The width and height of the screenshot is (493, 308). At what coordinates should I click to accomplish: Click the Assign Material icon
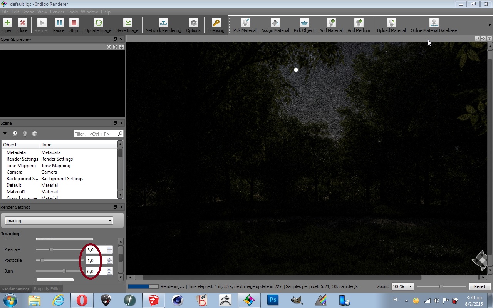[275, 25]
